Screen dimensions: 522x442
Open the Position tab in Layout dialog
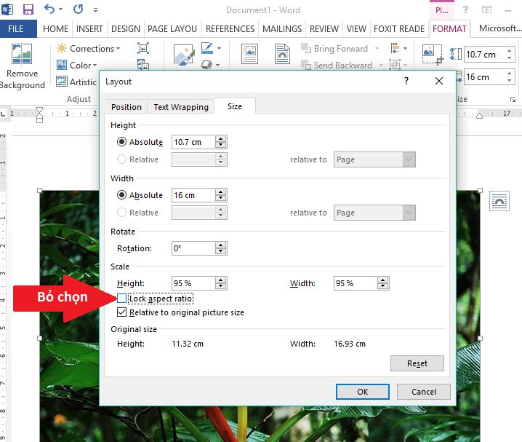click(127, 107)
